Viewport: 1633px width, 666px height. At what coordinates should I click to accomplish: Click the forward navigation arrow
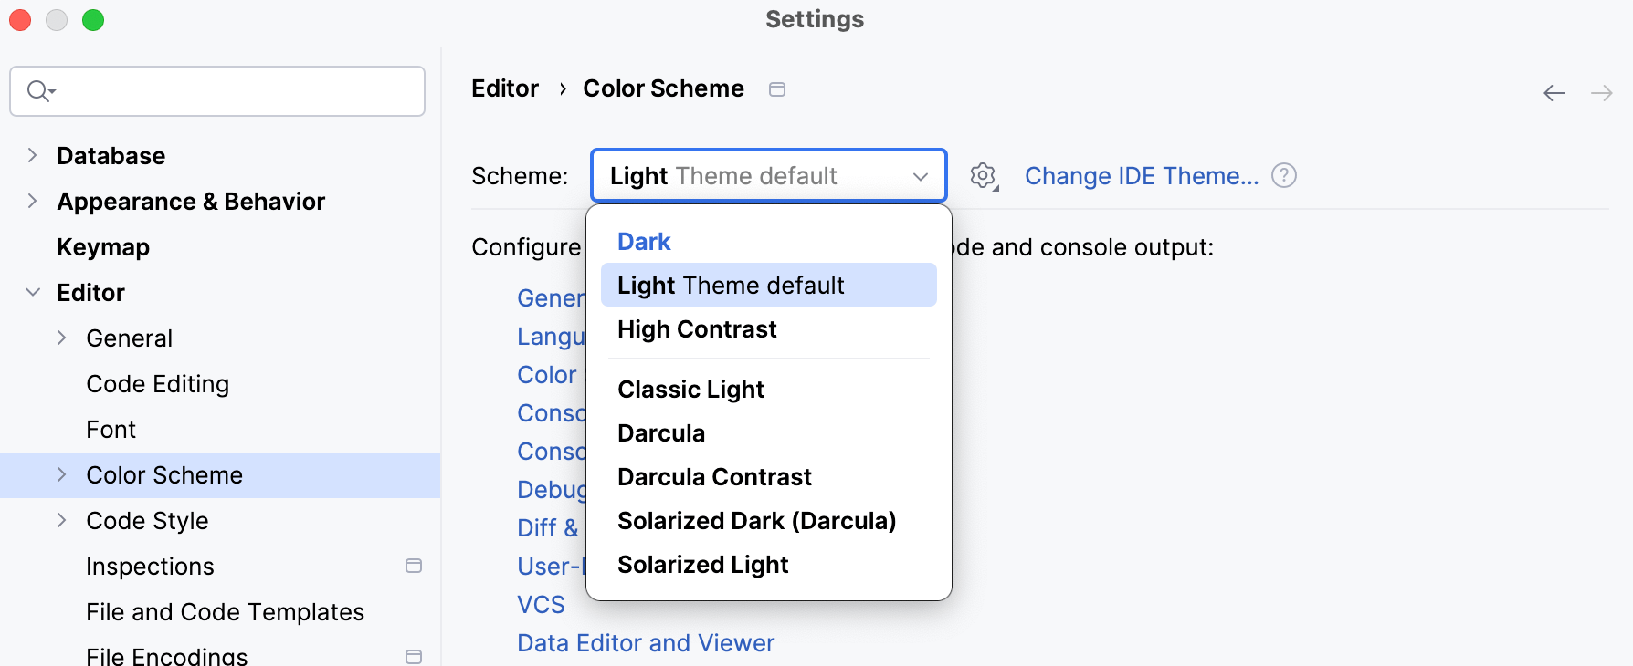point(1603,92)
